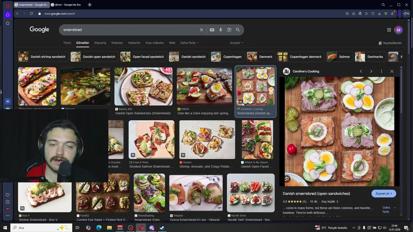Viewport: 413px width, 232px height.
Task: Open the WBUR 'Dine like a Dane' thumbnail
Action: click(x=204, y=86)
